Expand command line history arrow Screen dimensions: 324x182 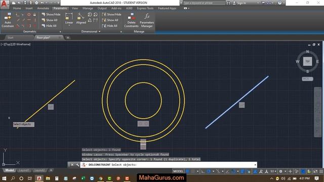255,165
